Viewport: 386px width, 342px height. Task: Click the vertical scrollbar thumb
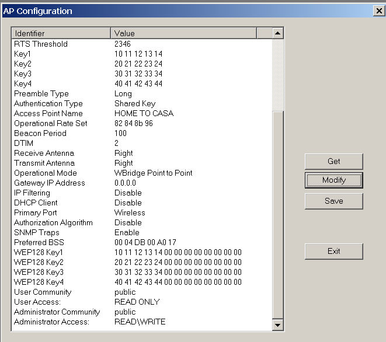pos(278,215)
